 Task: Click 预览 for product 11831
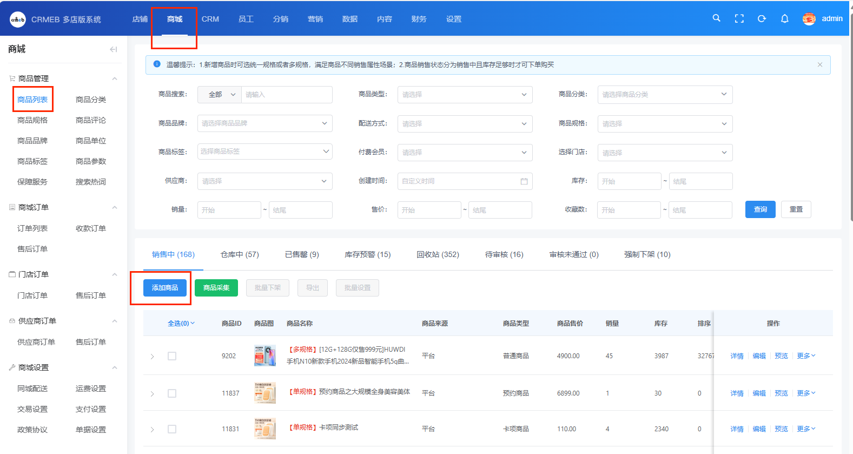point(781,429)
